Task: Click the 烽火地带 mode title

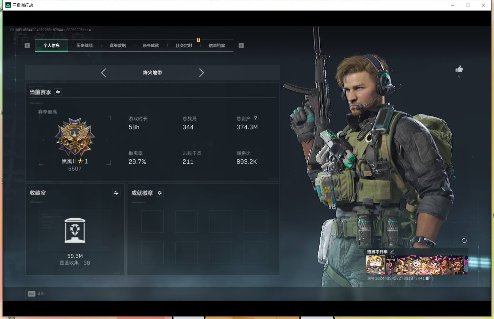Action: [152, 73]
